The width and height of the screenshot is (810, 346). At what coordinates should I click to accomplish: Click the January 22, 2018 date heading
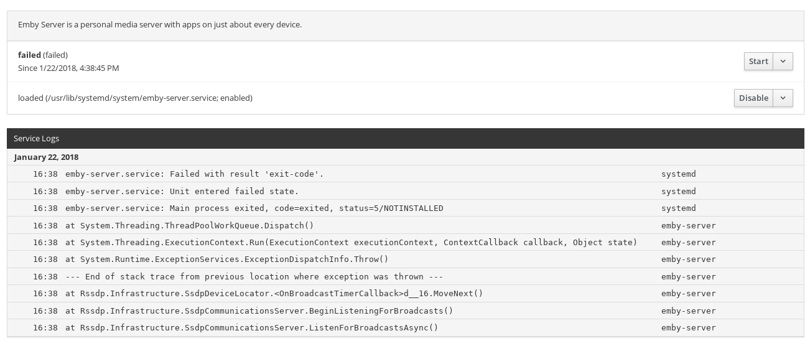(46, 157)
